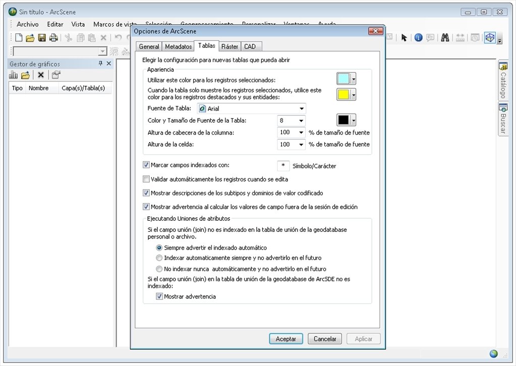Viewport: 516px width, 366px height.
Task: Switch to the Ráster tab
Action: (230, 47)
